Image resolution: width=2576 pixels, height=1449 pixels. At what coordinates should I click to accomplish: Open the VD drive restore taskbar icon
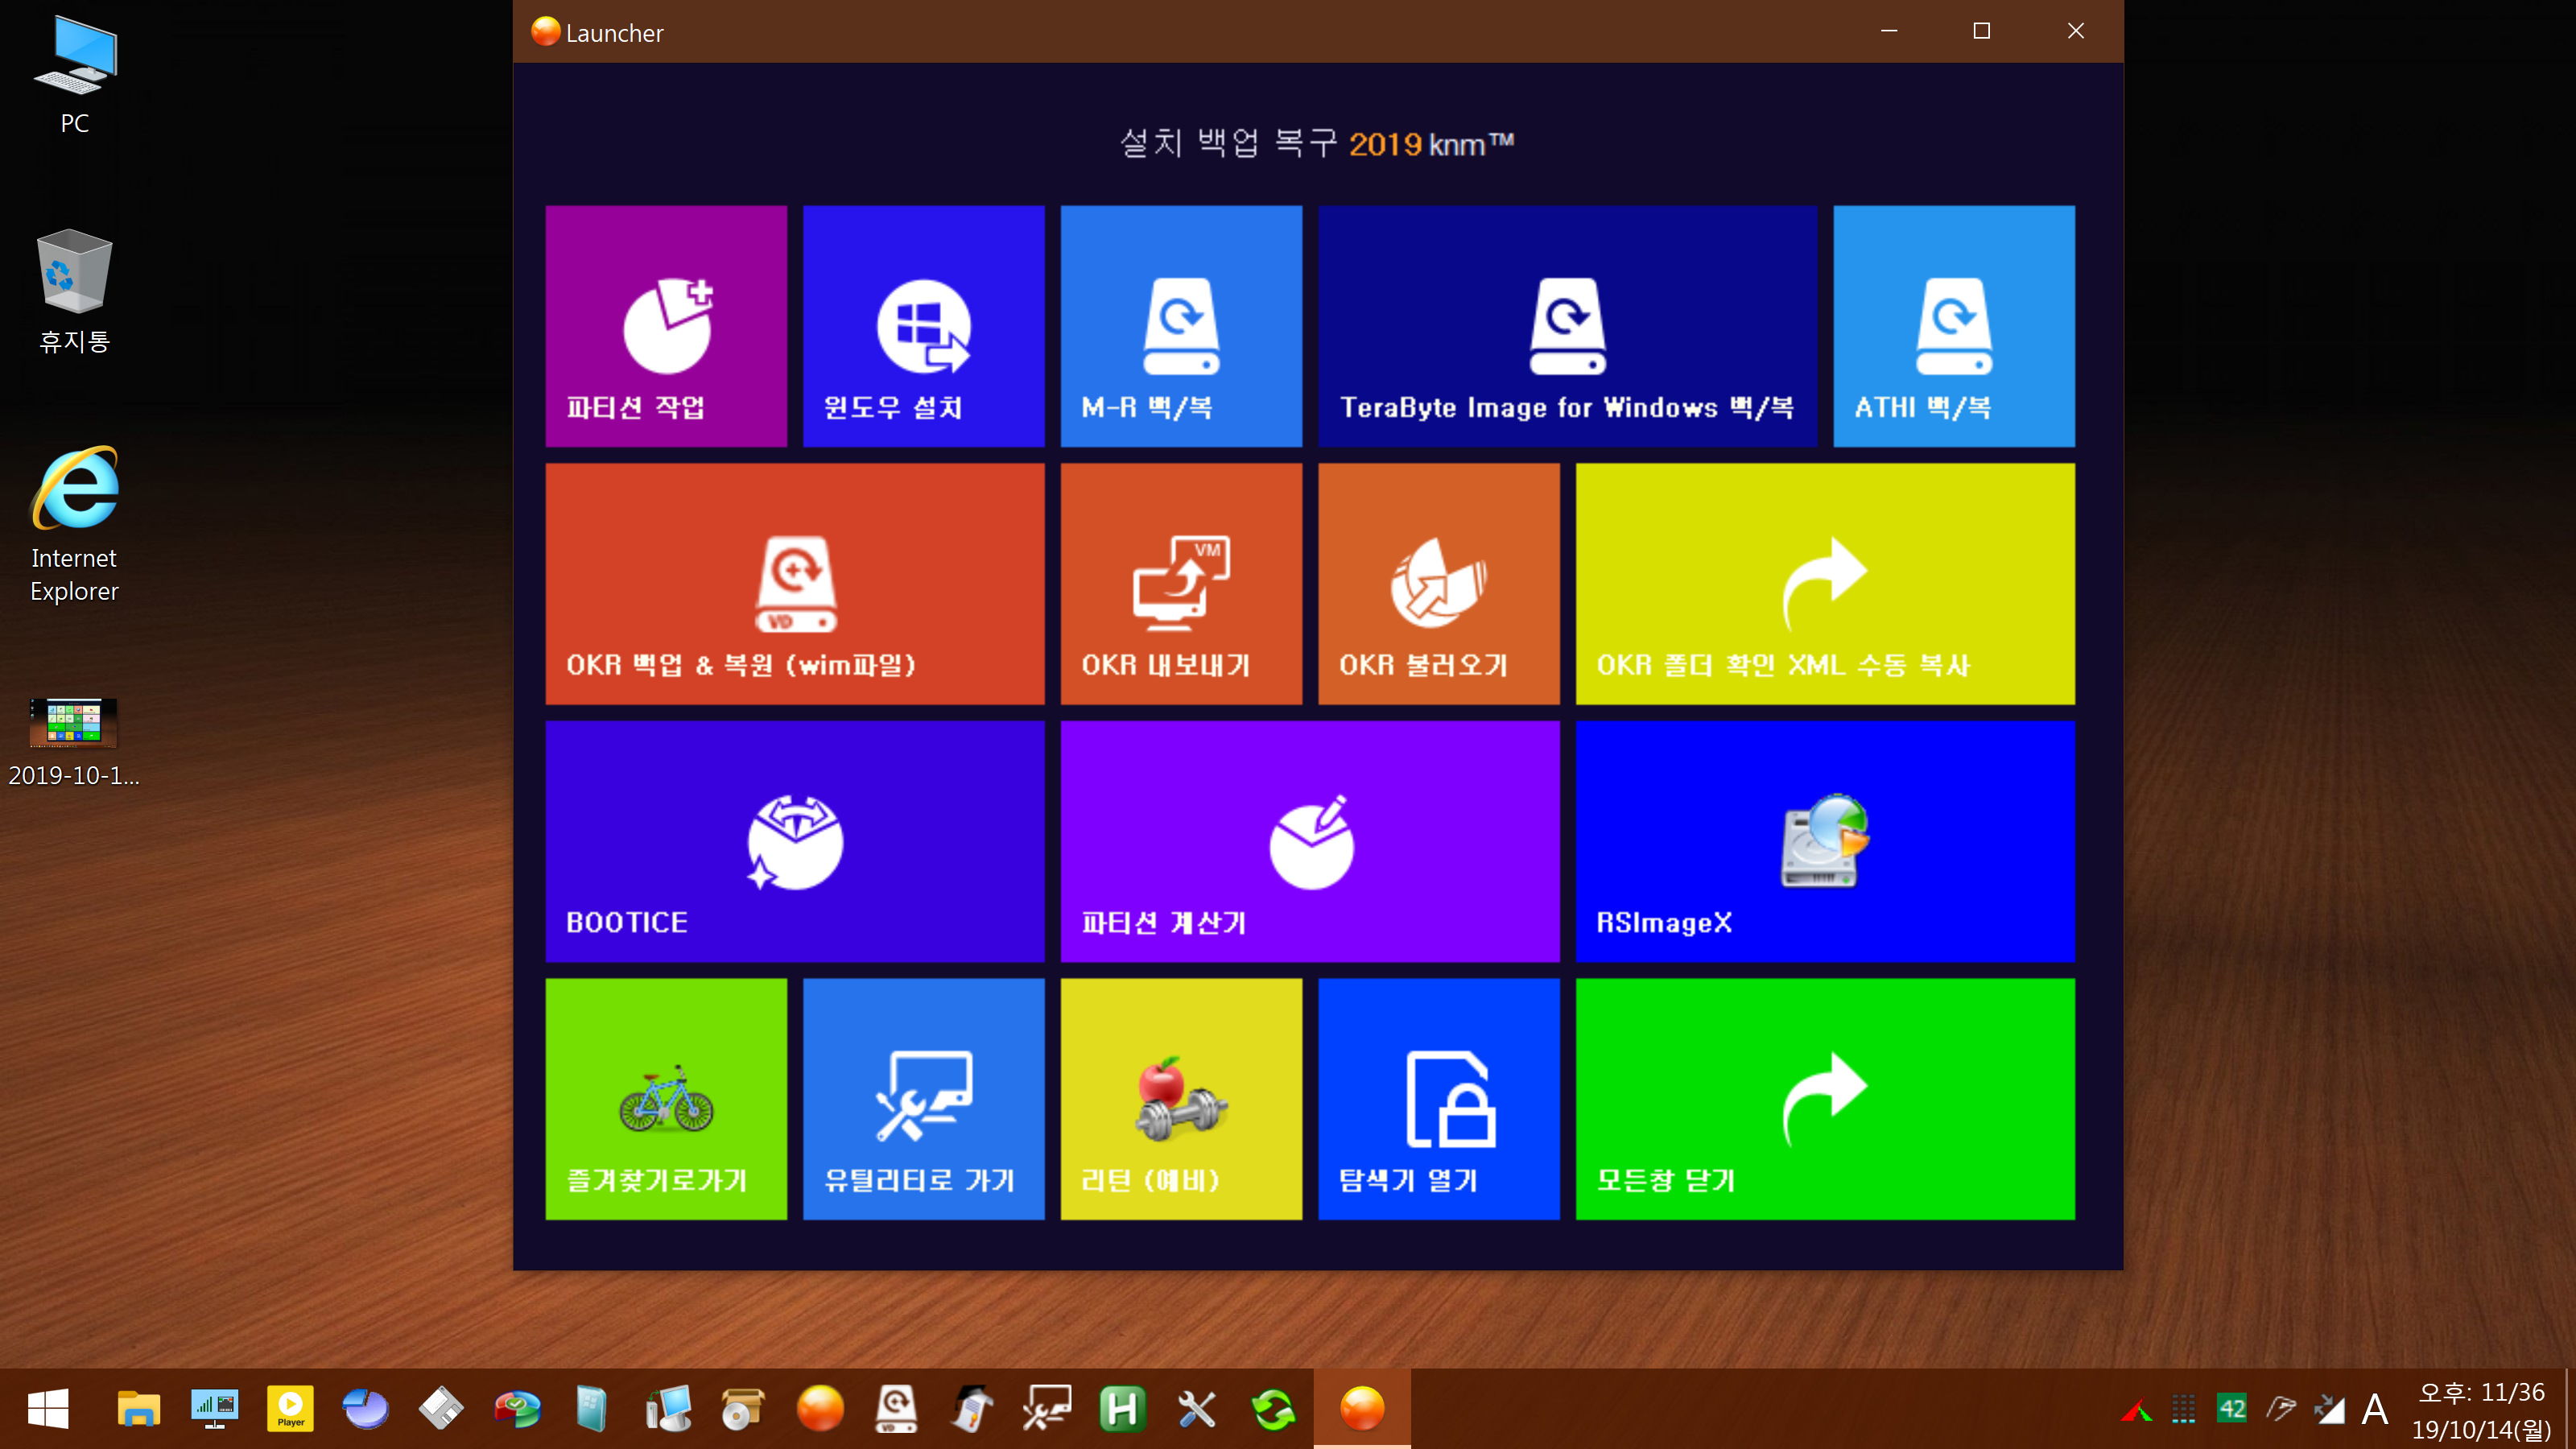click(x=896, y=1409)
